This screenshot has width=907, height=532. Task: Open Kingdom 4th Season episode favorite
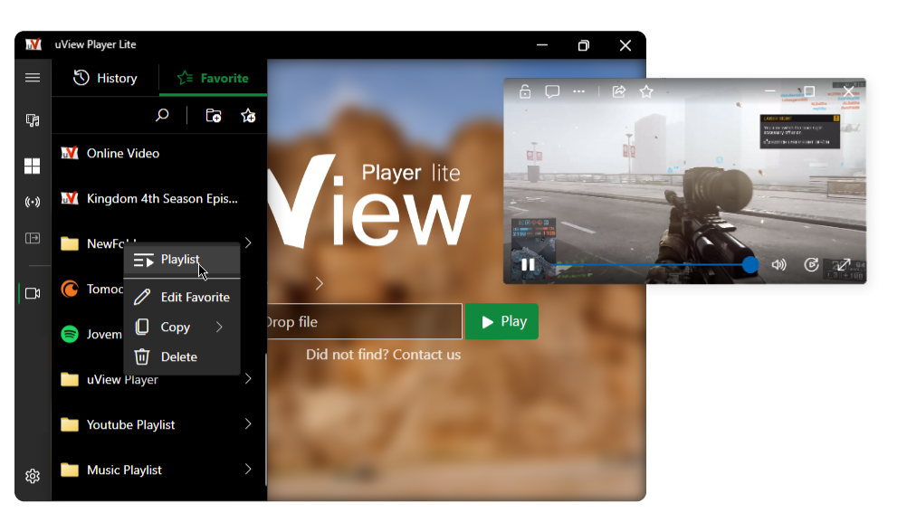pyautogui.click(x=159, y=198)
